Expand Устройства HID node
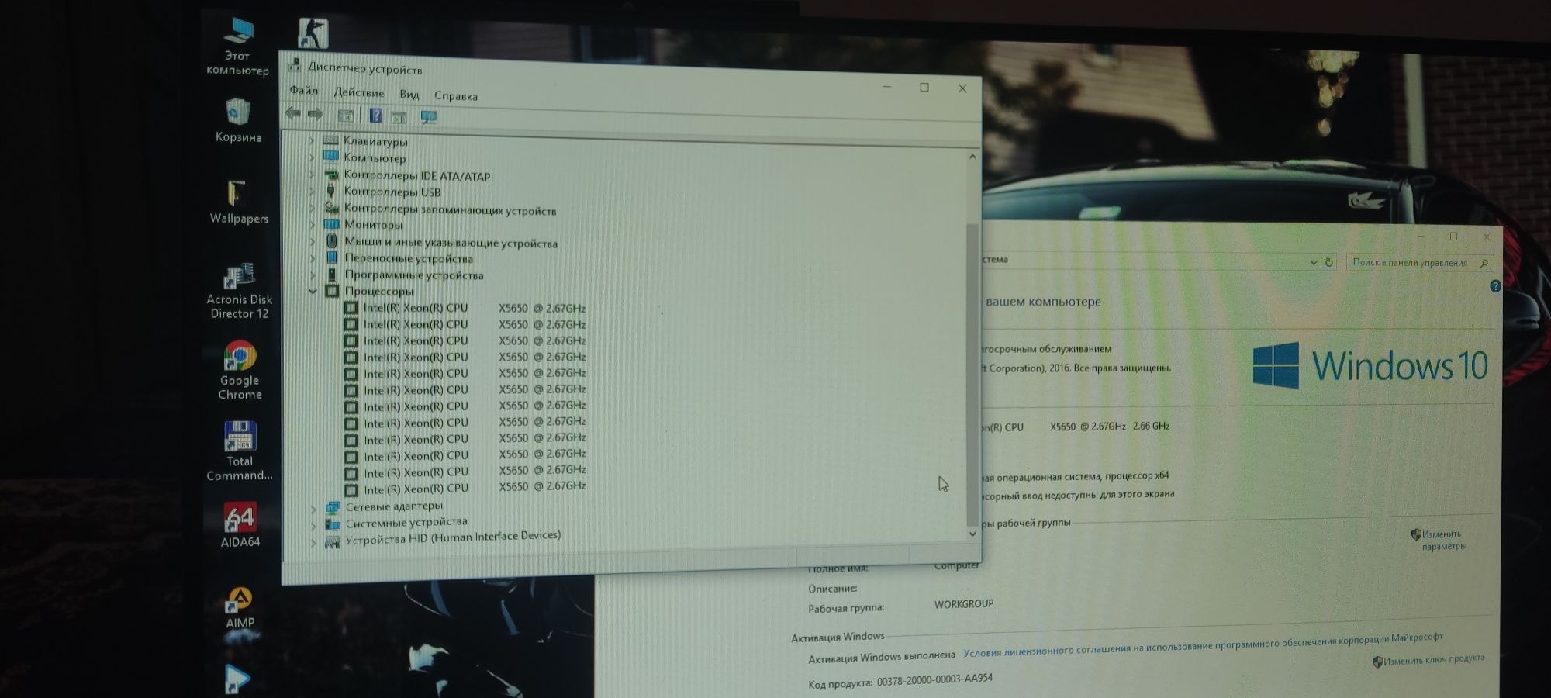The height and width of the screenshot is (698, 1551). [314, 542]
